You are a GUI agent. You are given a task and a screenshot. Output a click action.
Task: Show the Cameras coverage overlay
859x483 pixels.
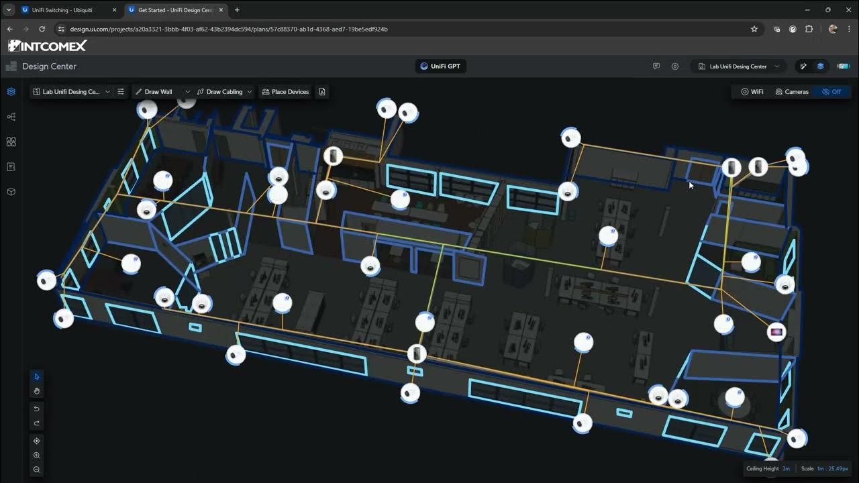coord(792,92)
